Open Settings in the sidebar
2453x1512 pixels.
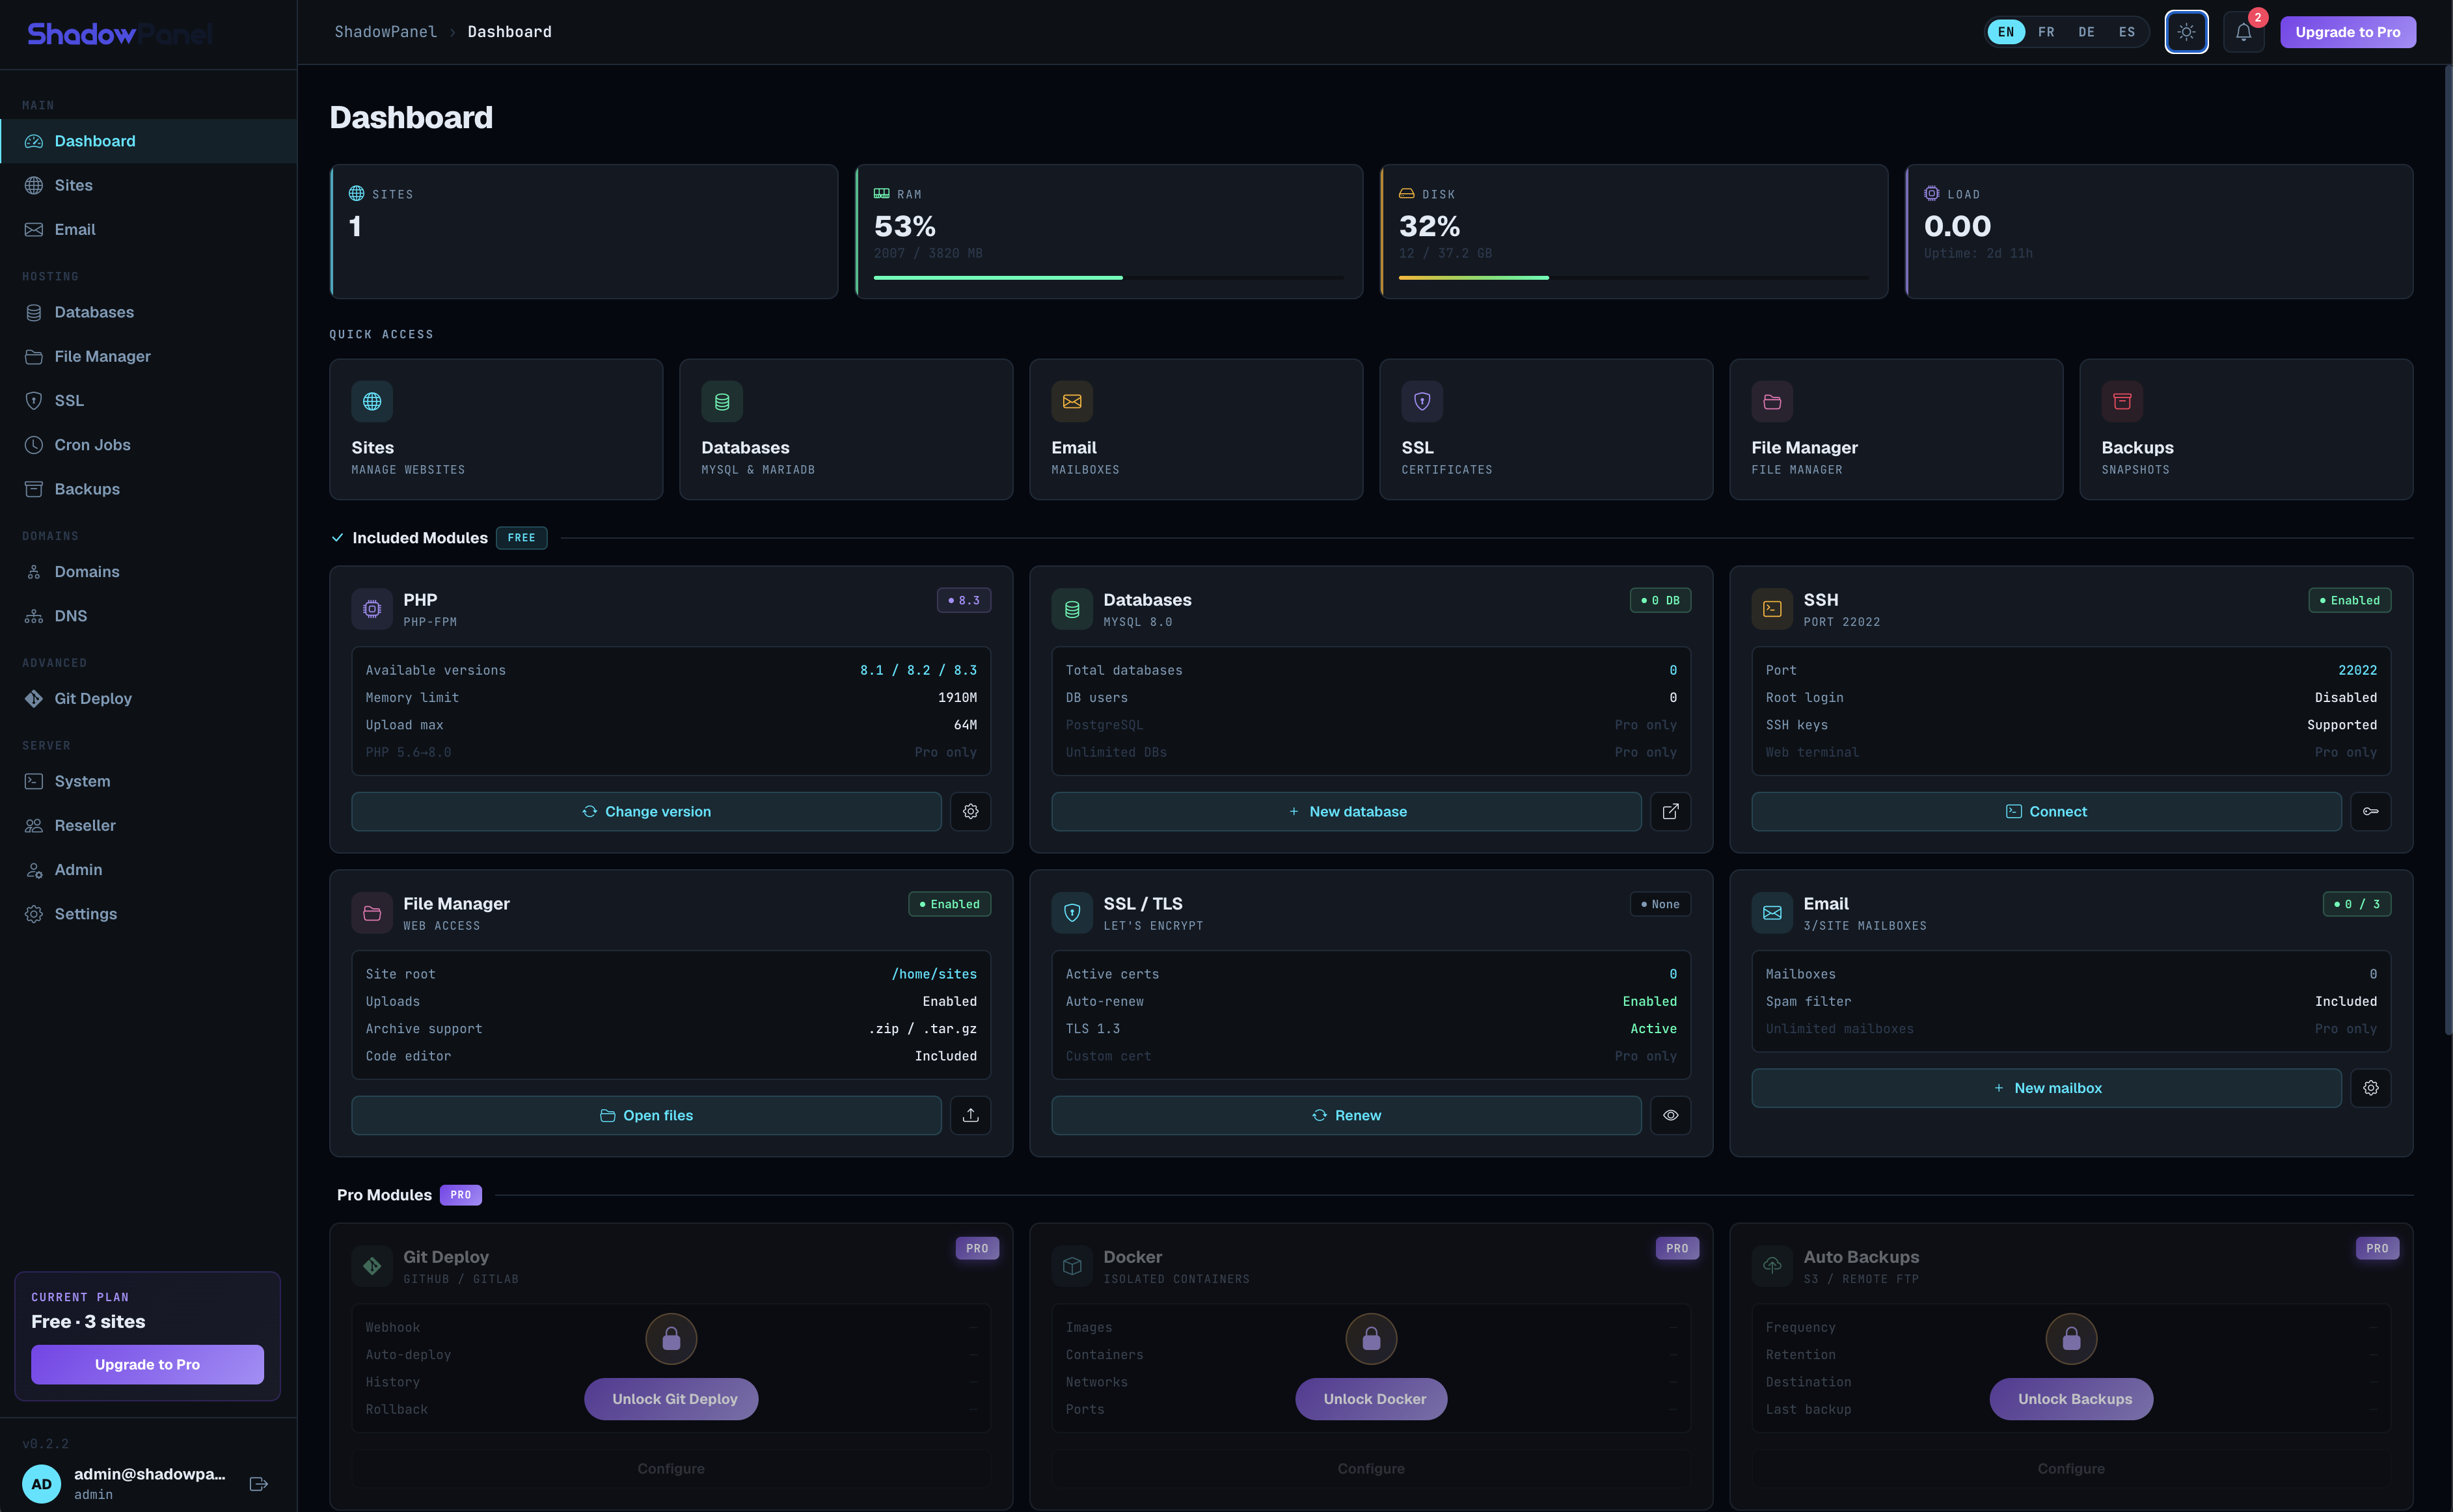148,914
